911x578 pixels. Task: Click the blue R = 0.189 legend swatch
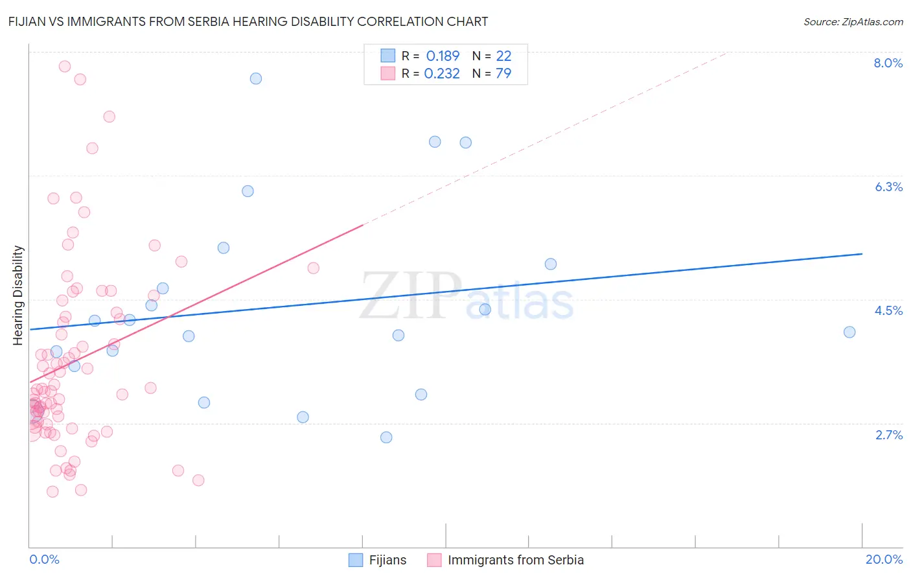[x=387, y=56]
